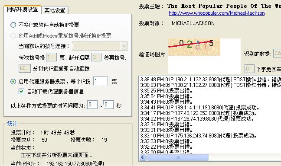Open the 当前默认的拨号连接 dropdown

(100, 46)
